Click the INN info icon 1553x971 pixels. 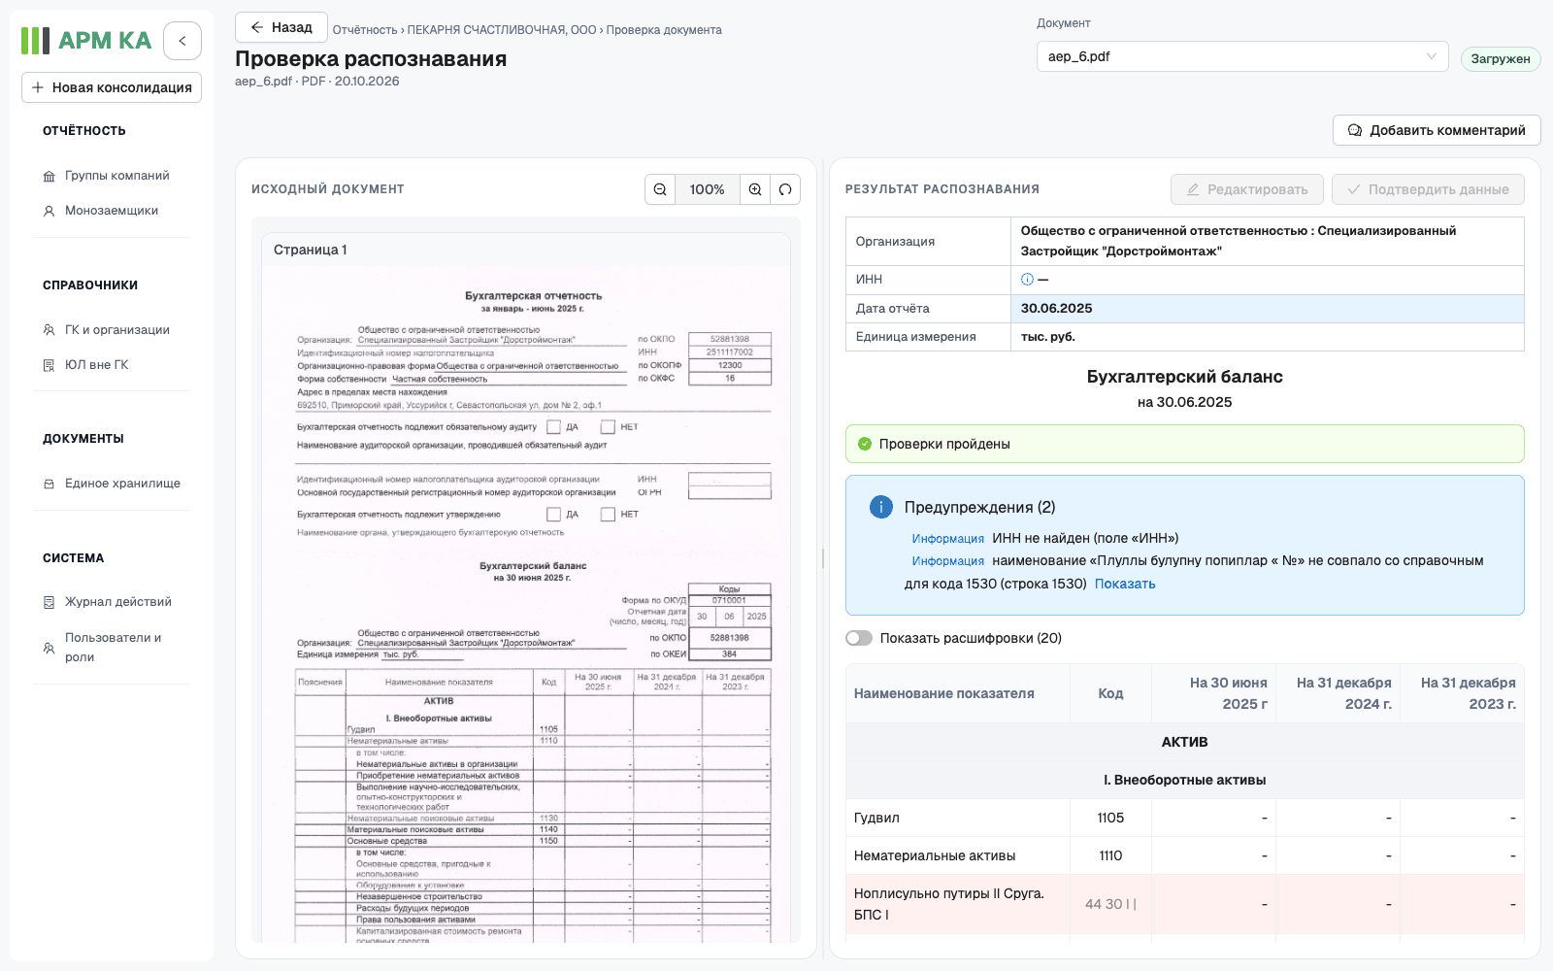point(1027,280)
